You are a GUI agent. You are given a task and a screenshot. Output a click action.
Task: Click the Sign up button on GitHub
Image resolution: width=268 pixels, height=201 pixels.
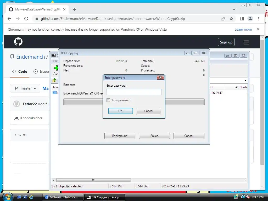tap(226, 42)
